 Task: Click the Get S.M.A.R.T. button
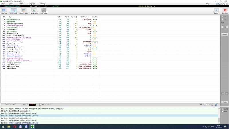click(x=11, y=105)
